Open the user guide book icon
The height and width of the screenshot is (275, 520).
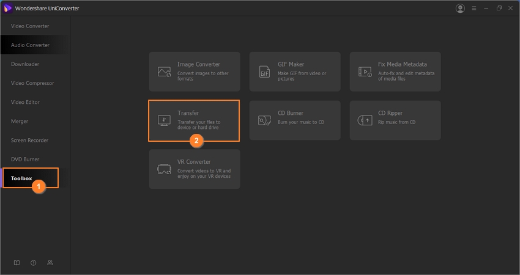coord(17,263)
